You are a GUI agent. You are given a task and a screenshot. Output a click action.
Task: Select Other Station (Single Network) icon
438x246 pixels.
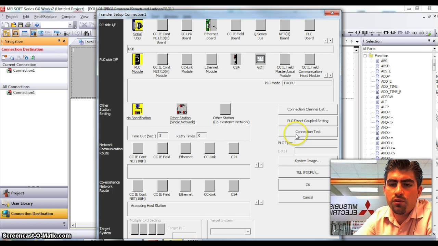[182, 109]
